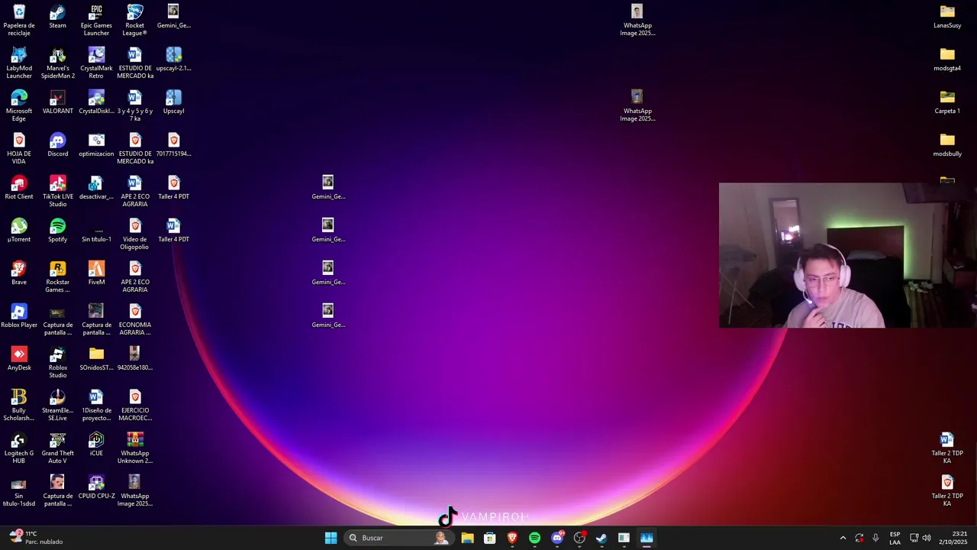This screenshot has height=550, width=977.
Task: Select the 942058e180 image file
Action: [x=135, y=359]
